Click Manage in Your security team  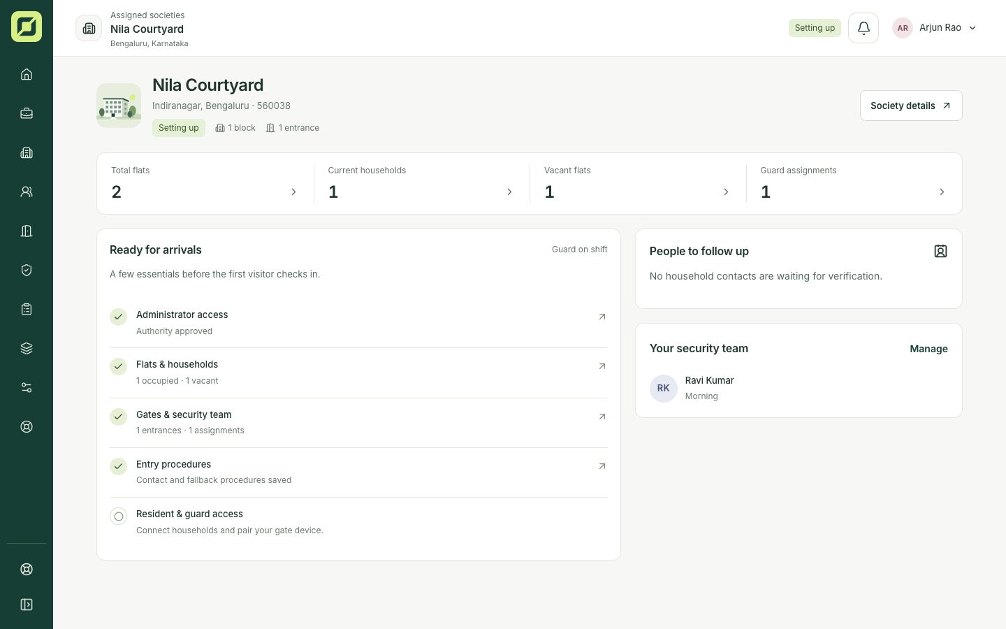928,349
